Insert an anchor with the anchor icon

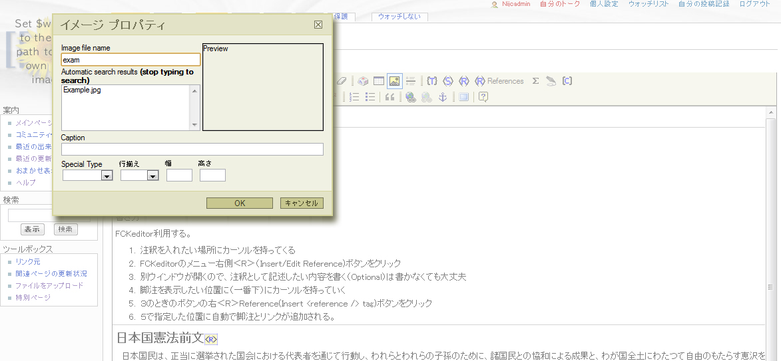click(442, 97)
